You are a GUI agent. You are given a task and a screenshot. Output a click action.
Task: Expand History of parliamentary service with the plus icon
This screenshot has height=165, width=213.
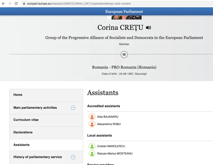(73, 157)
